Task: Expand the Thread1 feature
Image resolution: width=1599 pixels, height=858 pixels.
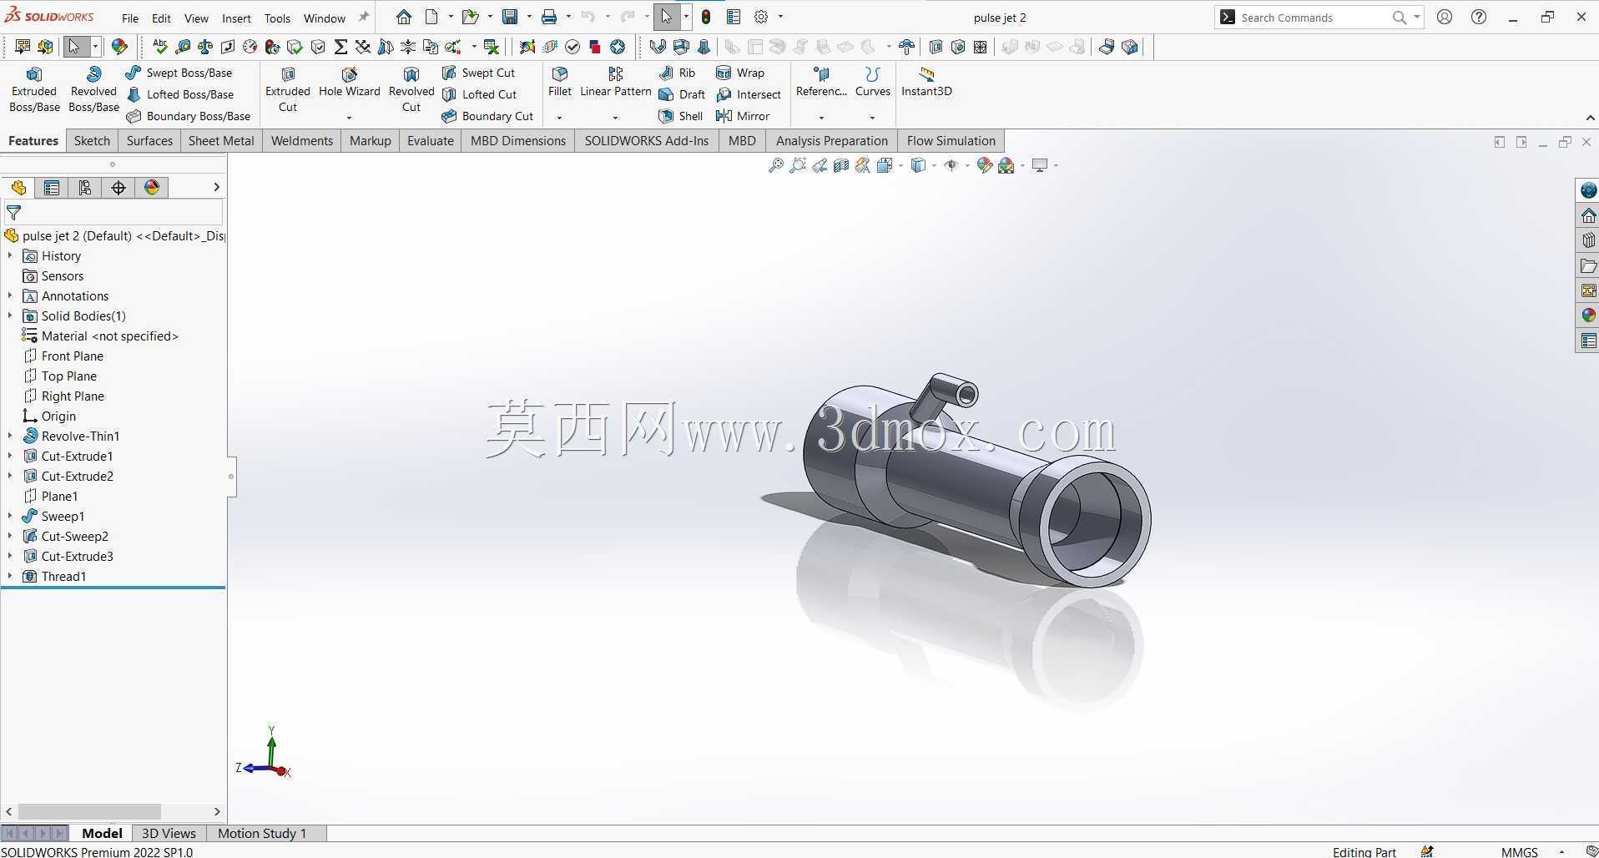Action: click(10, 577)
